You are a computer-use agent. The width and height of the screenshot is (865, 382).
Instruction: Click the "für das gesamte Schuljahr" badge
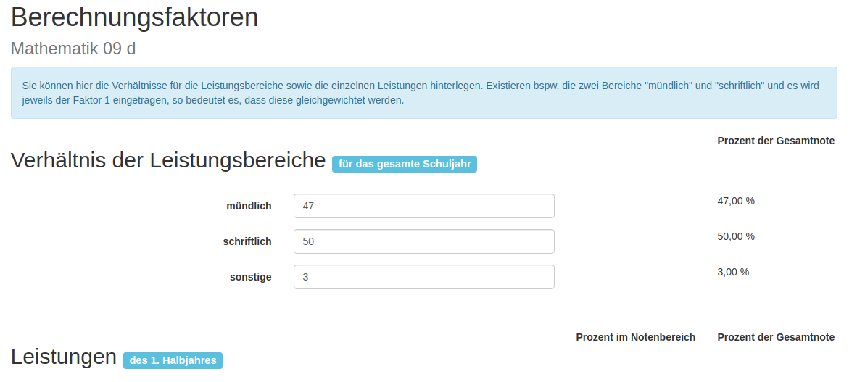pos(404,164)
